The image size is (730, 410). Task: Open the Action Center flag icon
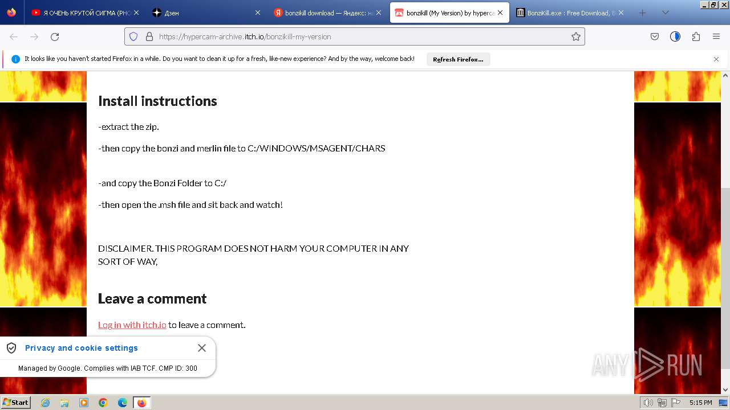pos(675,403)
